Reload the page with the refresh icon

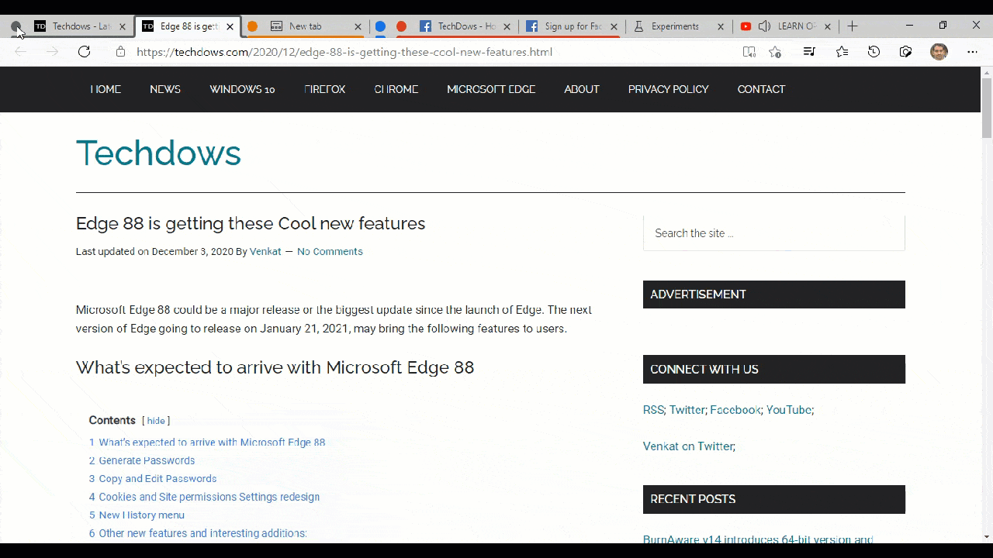click(84, 52)
